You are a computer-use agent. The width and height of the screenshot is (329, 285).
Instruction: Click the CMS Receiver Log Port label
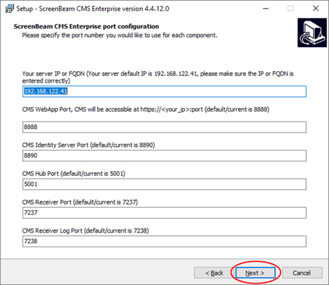tap(85, 231)
